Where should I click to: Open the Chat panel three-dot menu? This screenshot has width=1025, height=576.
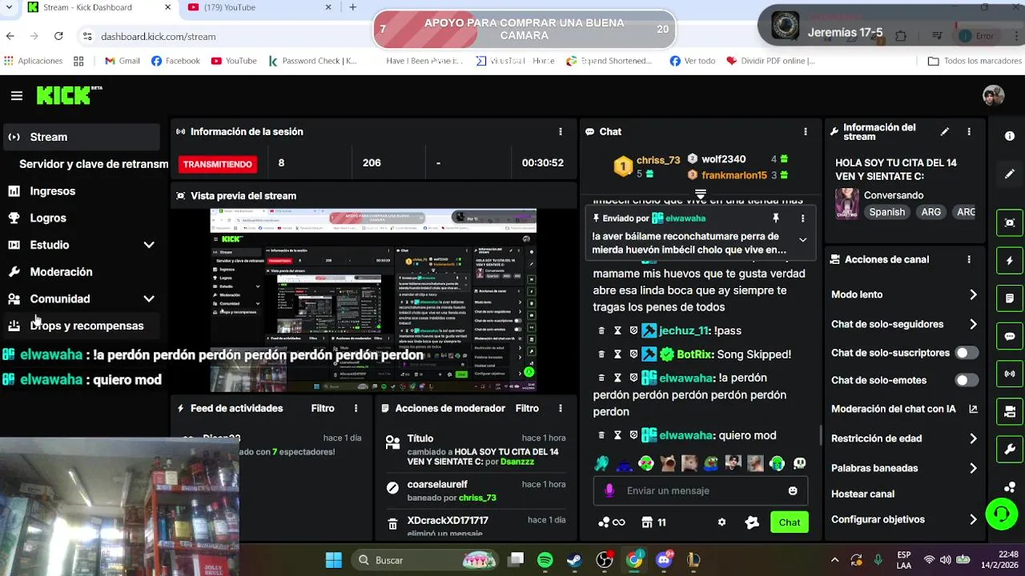(x=806, y=132)
